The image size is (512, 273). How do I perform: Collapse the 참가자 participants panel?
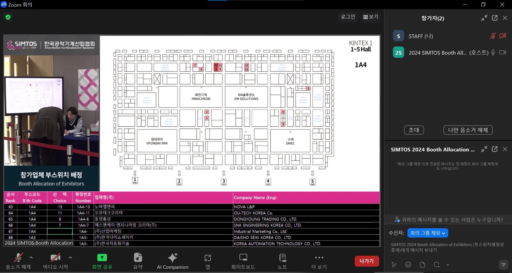tap(484, 18)
